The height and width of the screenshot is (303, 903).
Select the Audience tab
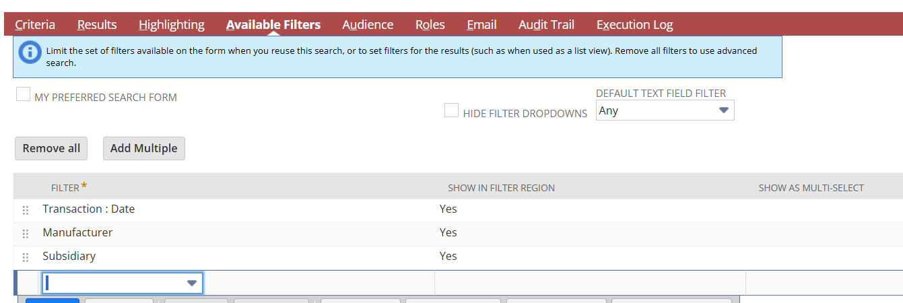[x=368, y=25]
